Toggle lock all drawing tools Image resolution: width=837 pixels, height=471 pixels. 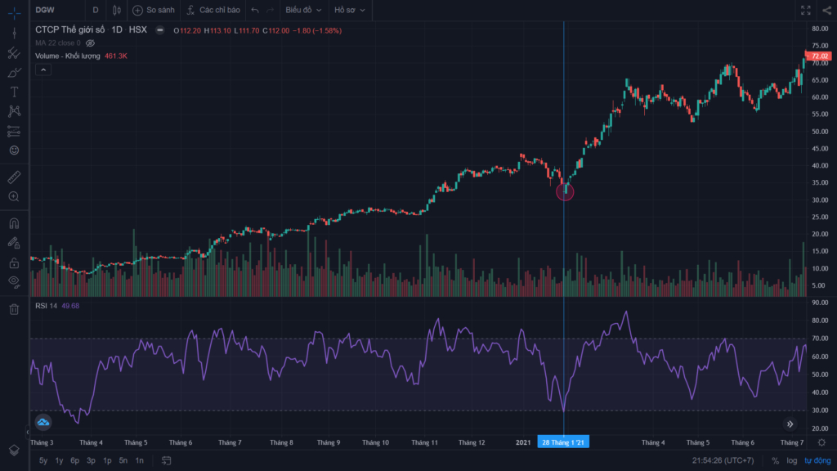click(15, 262)
